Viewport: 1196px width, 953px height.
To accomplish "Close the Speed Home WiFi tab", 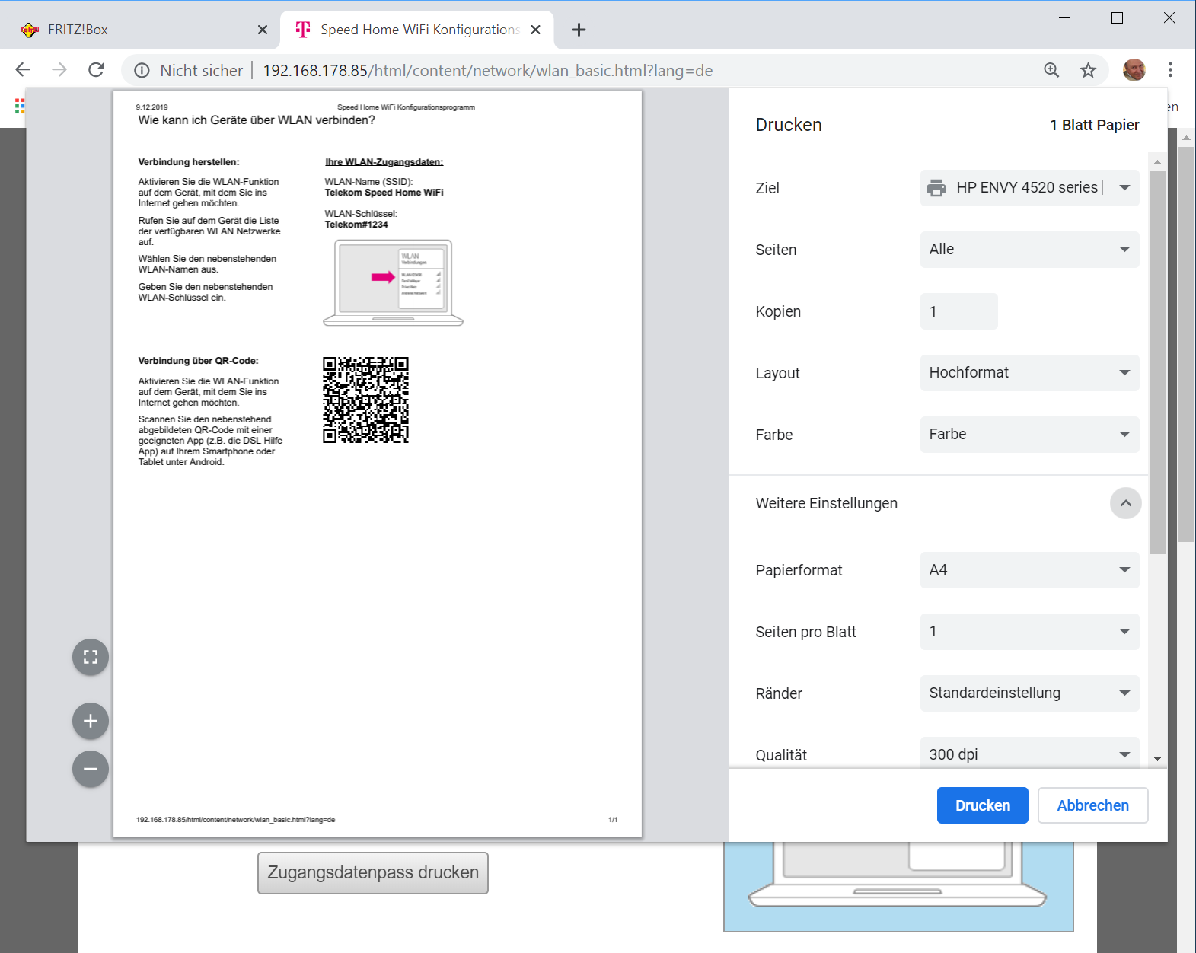I will [x=536, y=30].
